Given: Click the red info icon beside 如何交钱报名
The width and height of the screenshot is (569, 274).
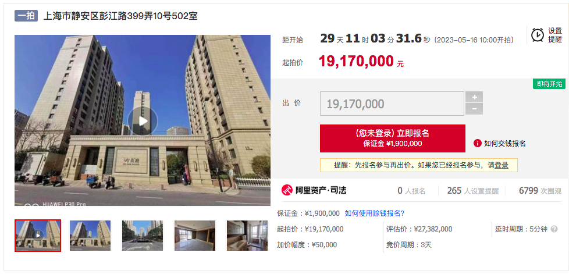Looking at the screenshot, I should tap(477, 143).
